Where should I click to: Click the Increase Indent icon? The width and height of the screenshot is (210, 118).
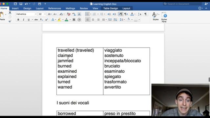114,14
